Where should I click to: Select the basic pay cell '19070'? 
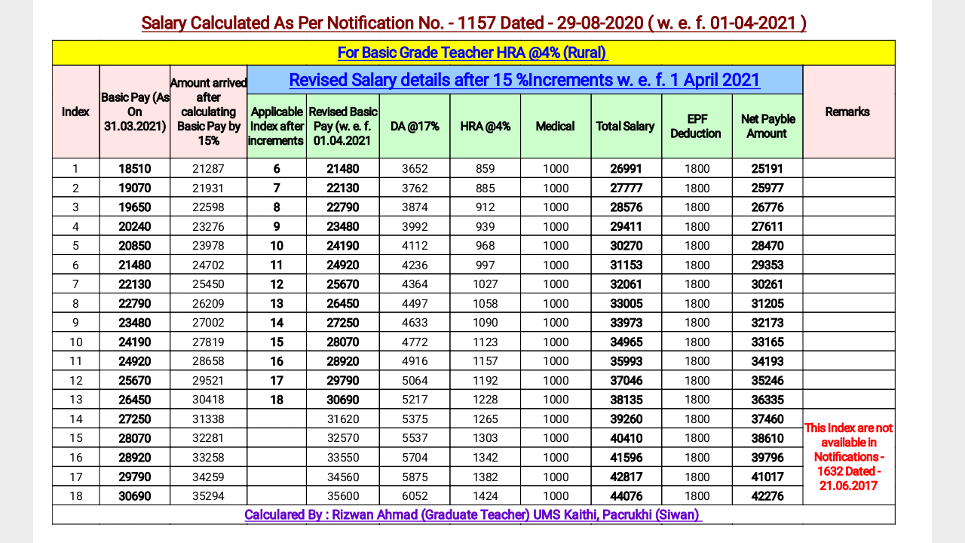[135, 188]
